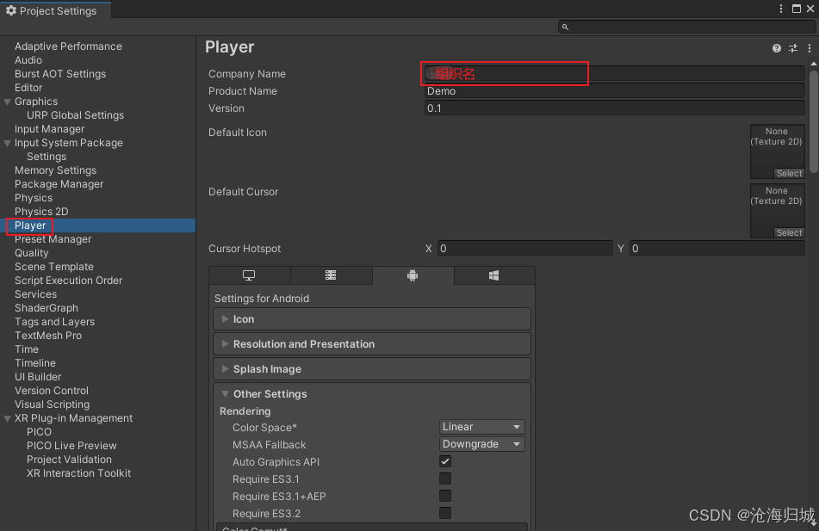Screen dimensions: 819x531
Task: Open Burst AOT Settings
Action: coord(60,74)
